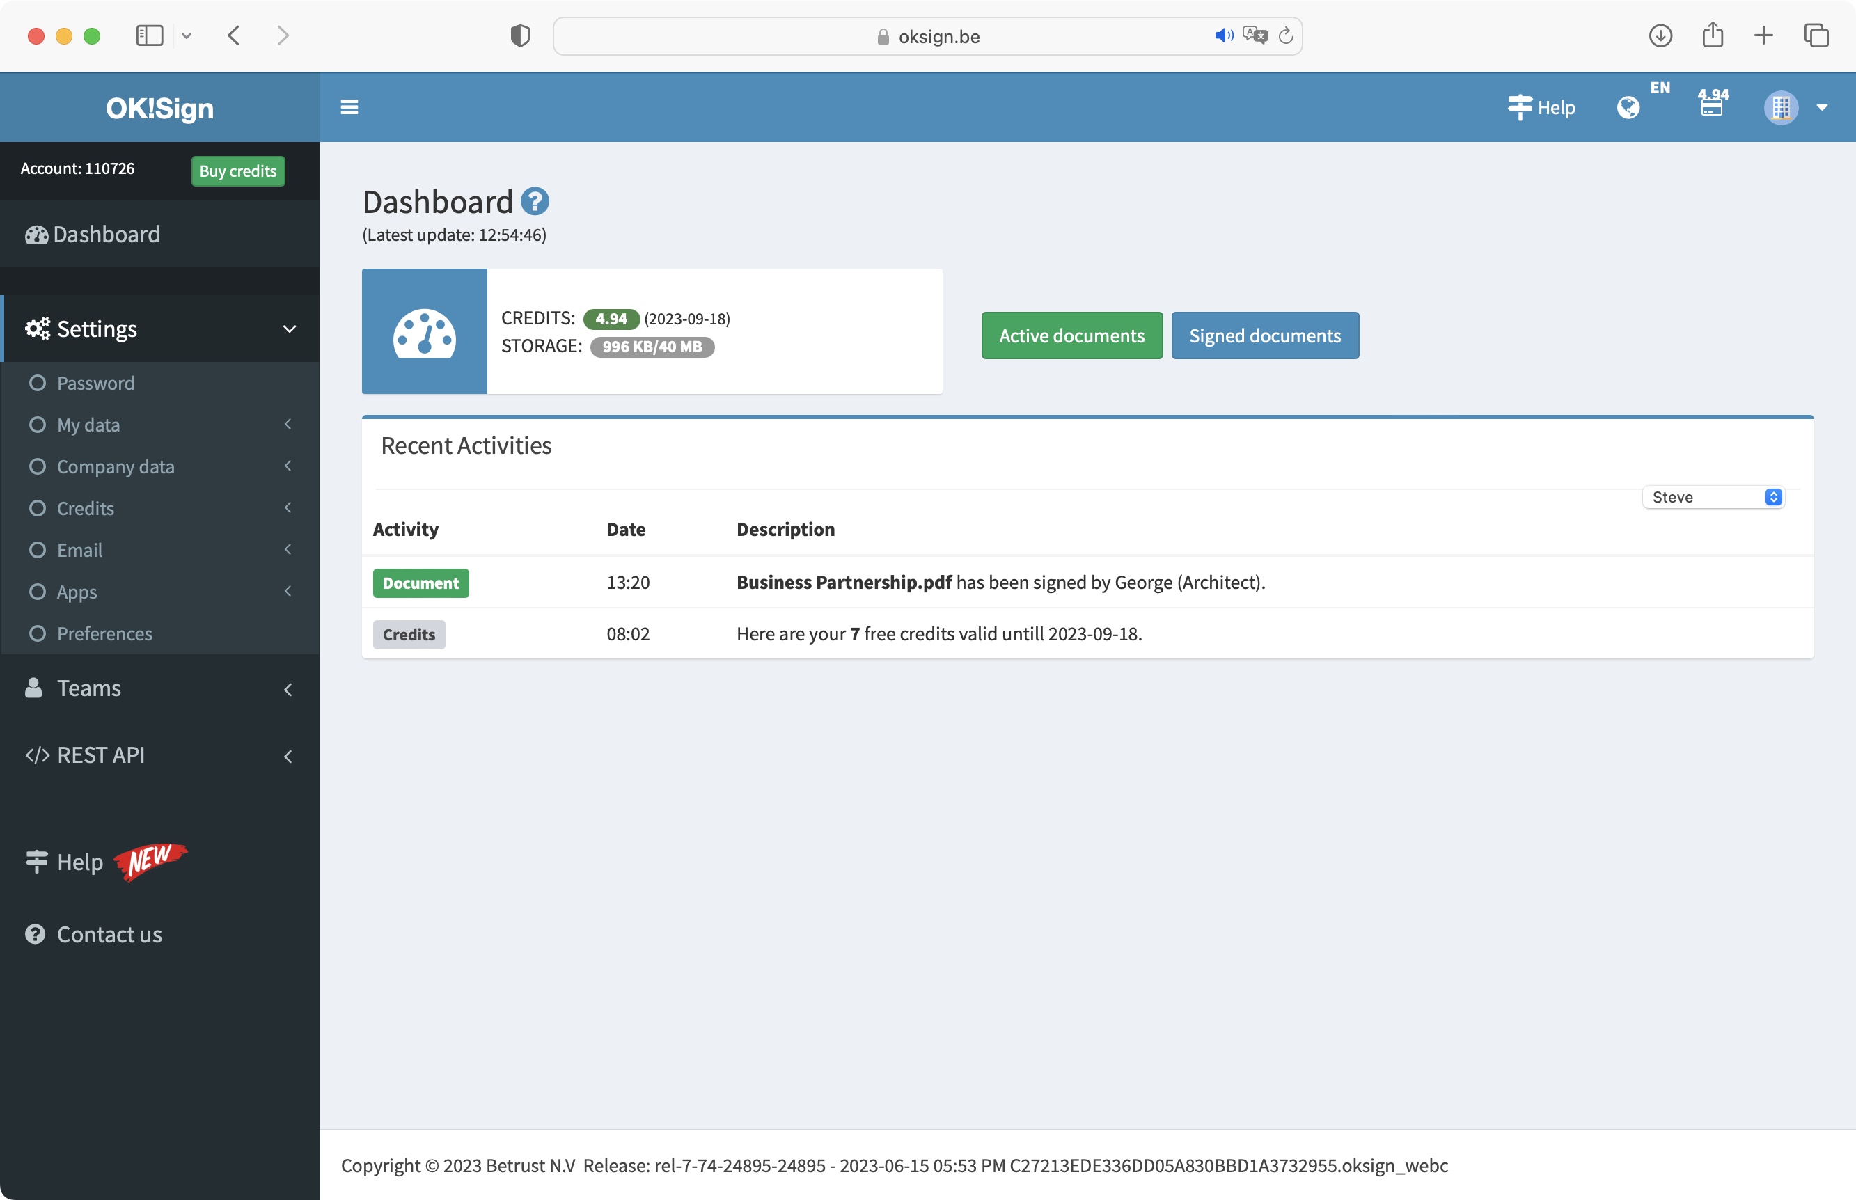This screenshot has width=1856, height=1200.
Task: Open a new Safari tab
Action: (1763, 35)
